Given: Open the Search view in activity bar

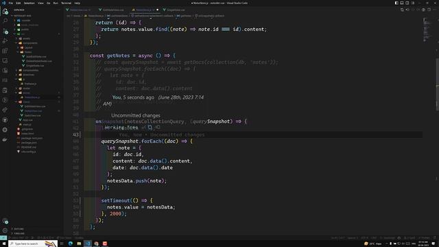Looking at the screenshot, I should pyautogui.click(x=5, y=21).
